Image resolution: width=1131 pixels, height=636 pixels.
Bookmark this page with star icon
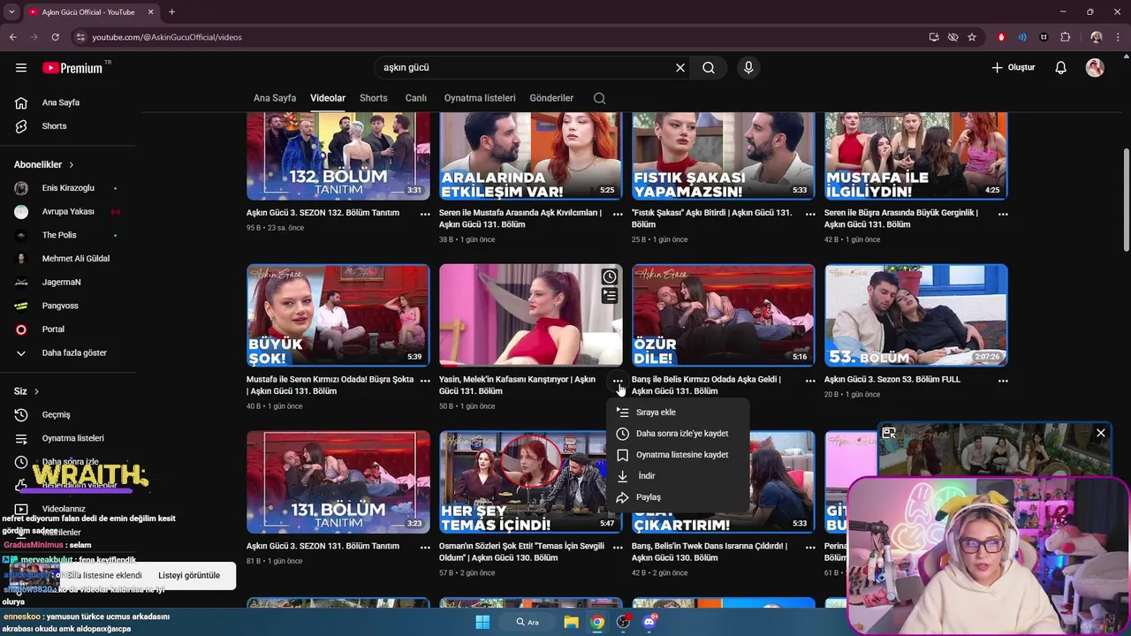click(x=972, y=37)
